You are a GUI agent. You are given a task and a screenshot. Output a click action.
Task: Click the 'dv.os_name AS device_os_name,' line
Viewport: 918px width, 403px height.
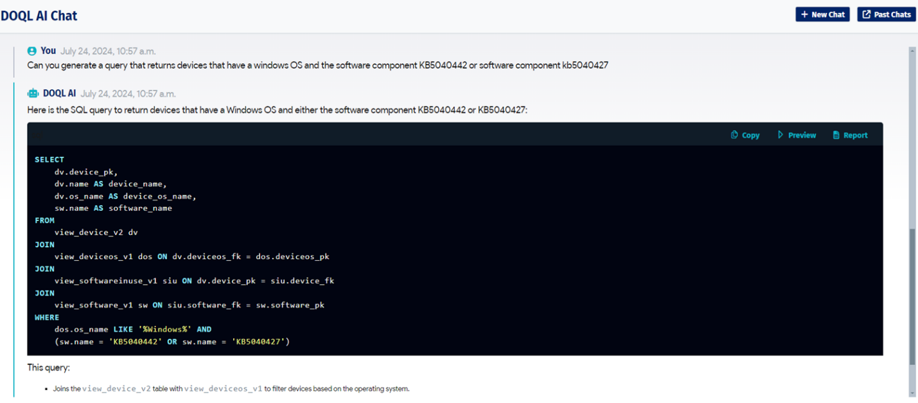(x=125, y=196)
